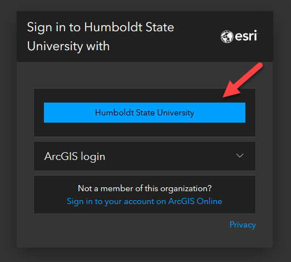Click the Esri globe logo icon

pyautogui.click(x=227, y=36)
